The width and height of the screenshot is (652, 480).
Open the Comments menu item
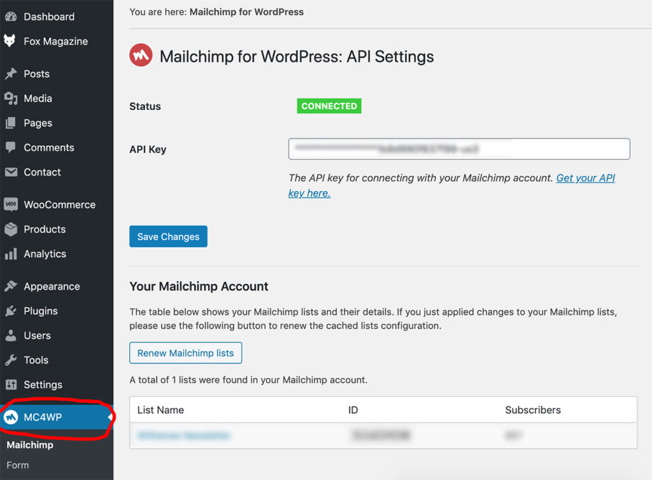click(48, 148)
